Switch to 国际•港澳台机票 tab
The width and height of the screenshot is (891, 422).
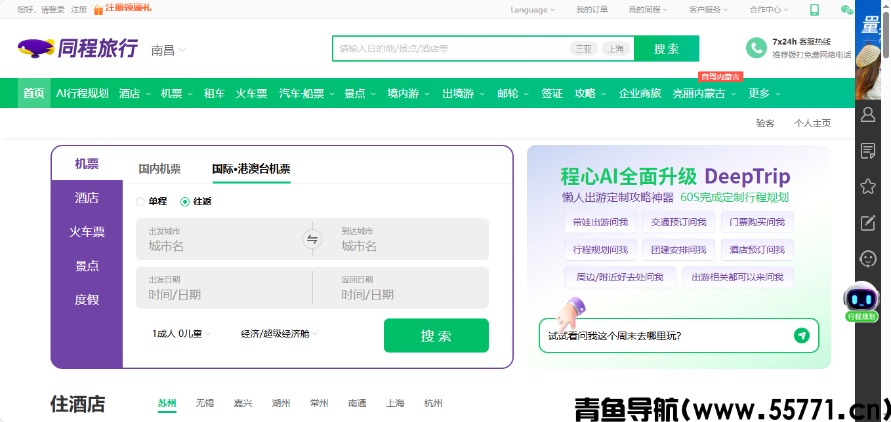point(251,169)
